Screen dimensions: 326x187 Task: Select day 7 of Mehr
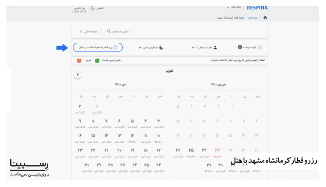tap(106, 123)
